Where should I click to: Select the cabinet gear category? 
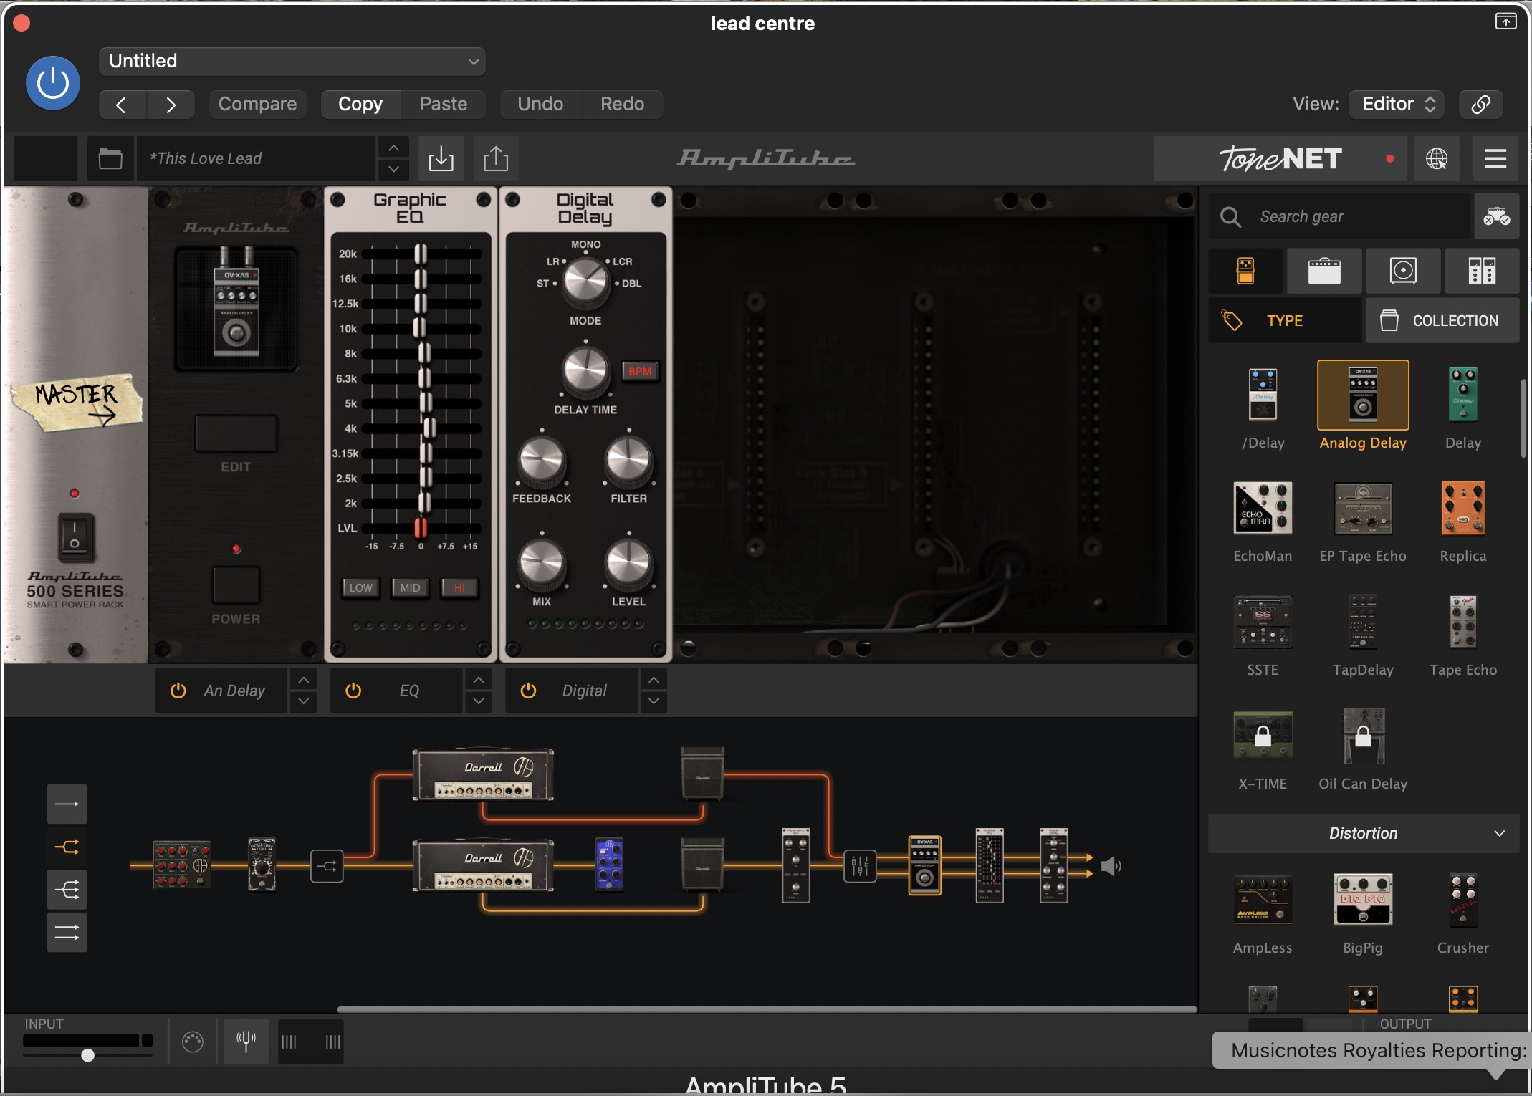tap(1403, 271)
